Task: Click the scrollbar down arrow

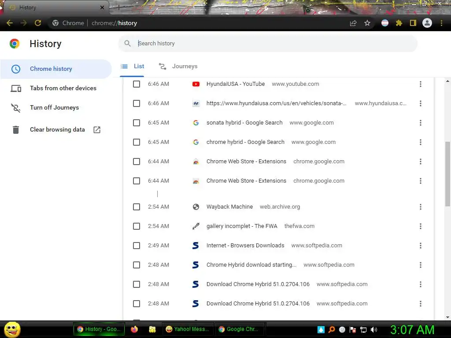Action: (447, 317)
